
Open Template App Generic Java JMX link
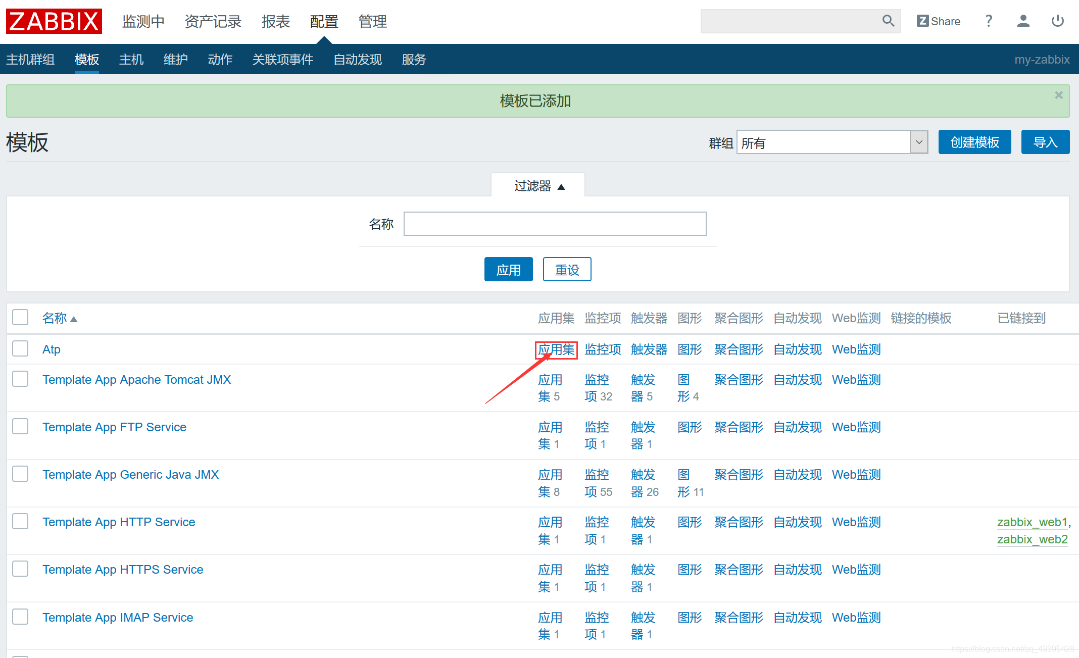[x=131, y=475]
